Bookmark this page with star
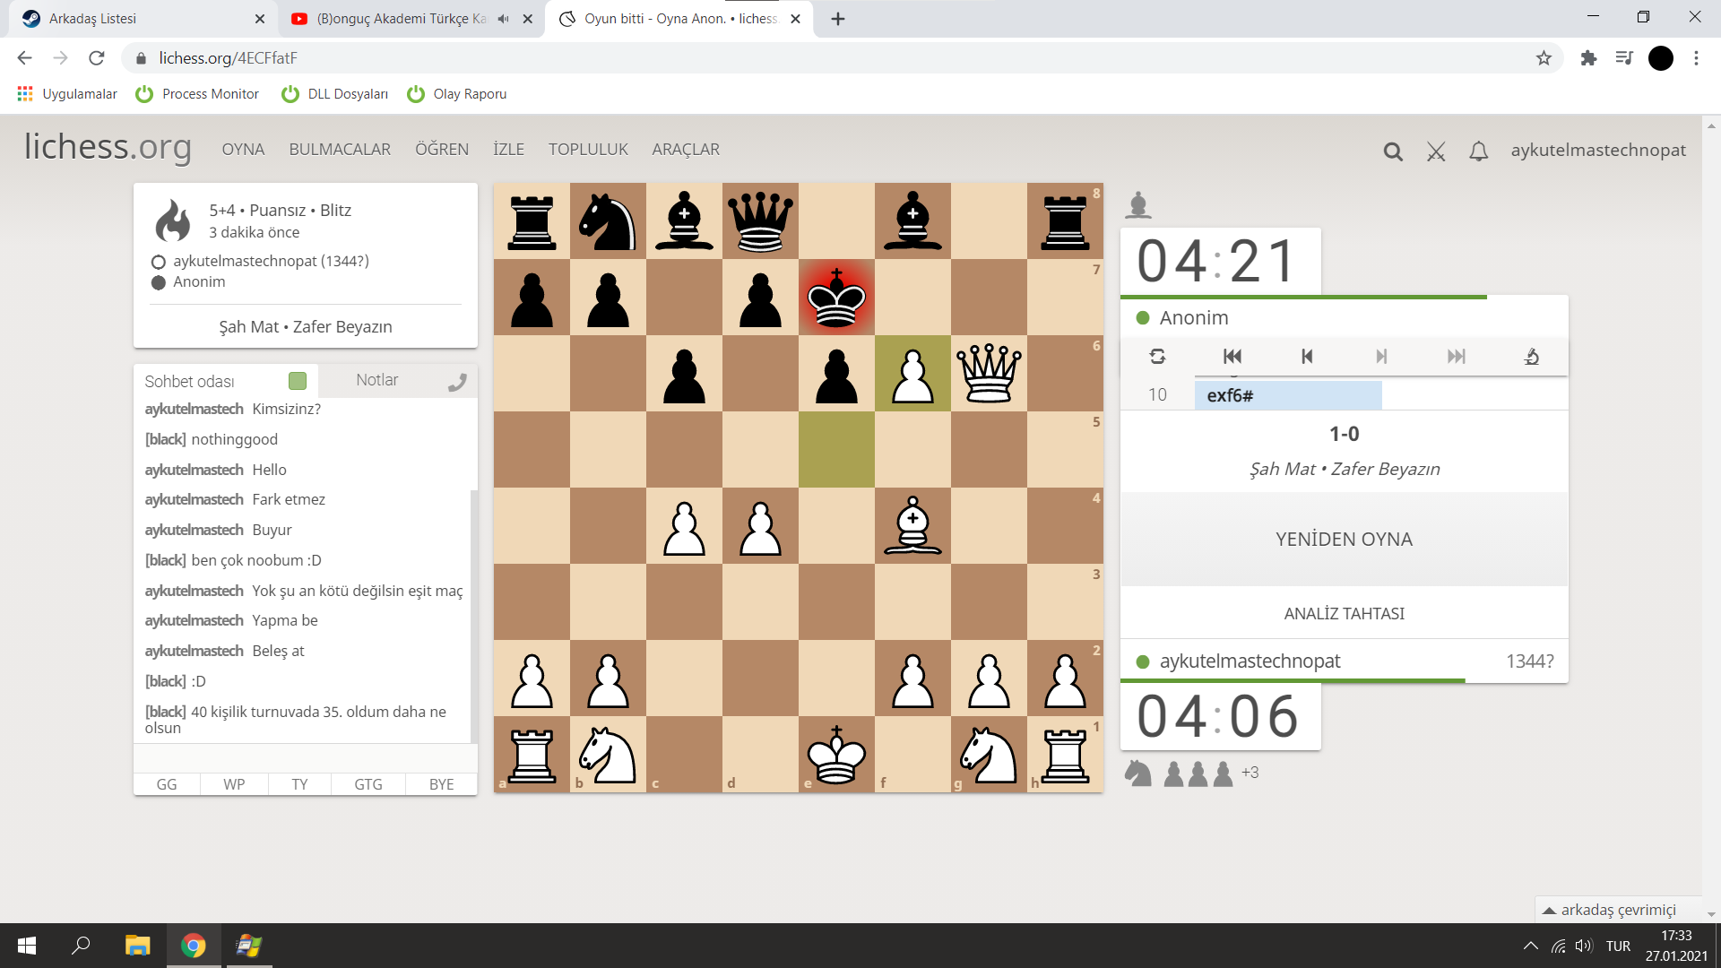1721x968 pixels. pos(1544,58)
